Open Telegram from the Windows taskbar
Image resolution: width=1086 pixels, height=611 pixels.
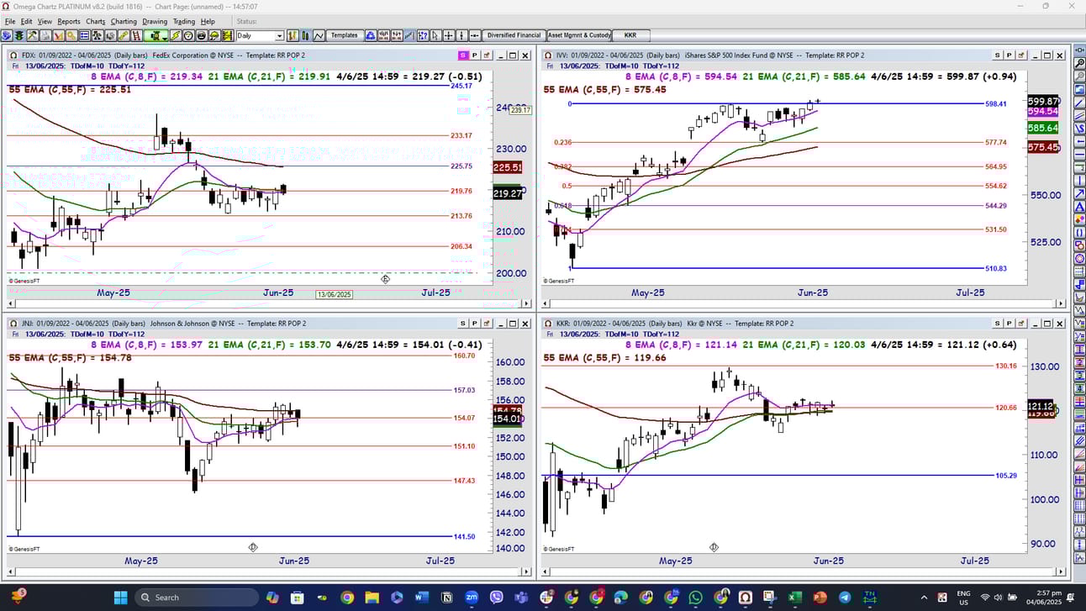[x=845, y=598]
